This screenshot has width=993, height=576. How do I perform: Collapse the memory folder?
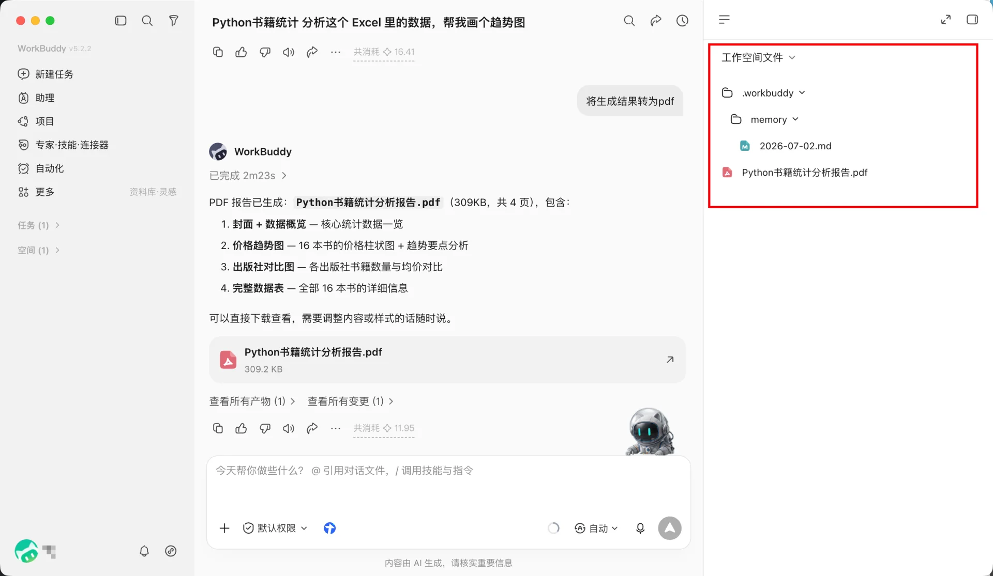coord(765,119)
